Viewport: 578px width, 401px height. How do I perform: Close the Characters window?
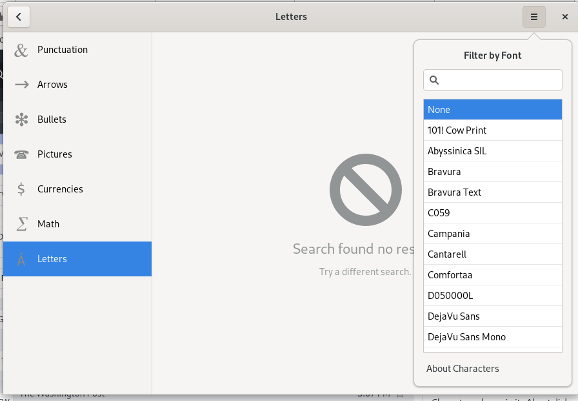pyautogui.click(x=564, y=17)
